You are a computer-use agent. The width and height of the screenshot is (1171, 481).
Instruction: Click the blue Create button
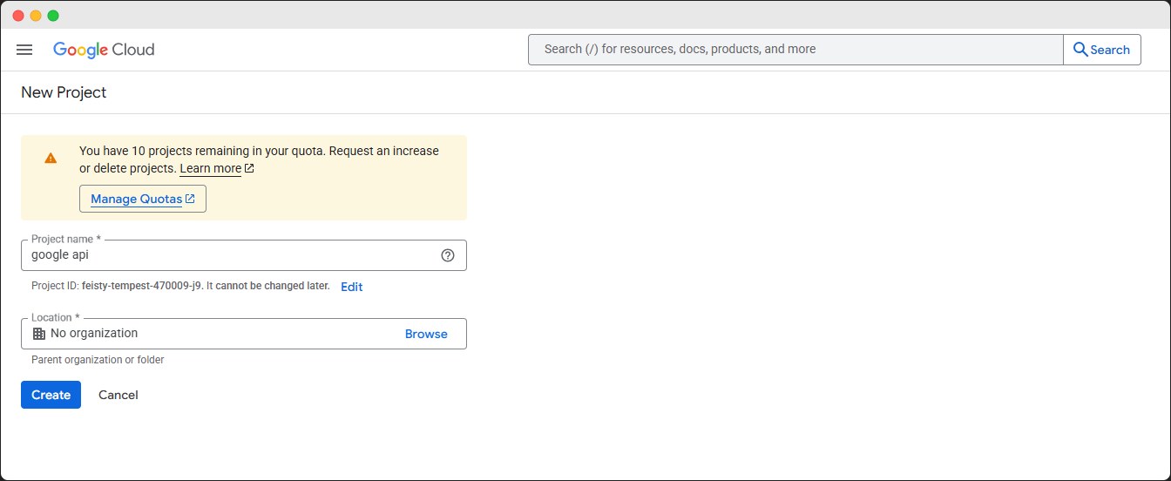tap(51, 395)
